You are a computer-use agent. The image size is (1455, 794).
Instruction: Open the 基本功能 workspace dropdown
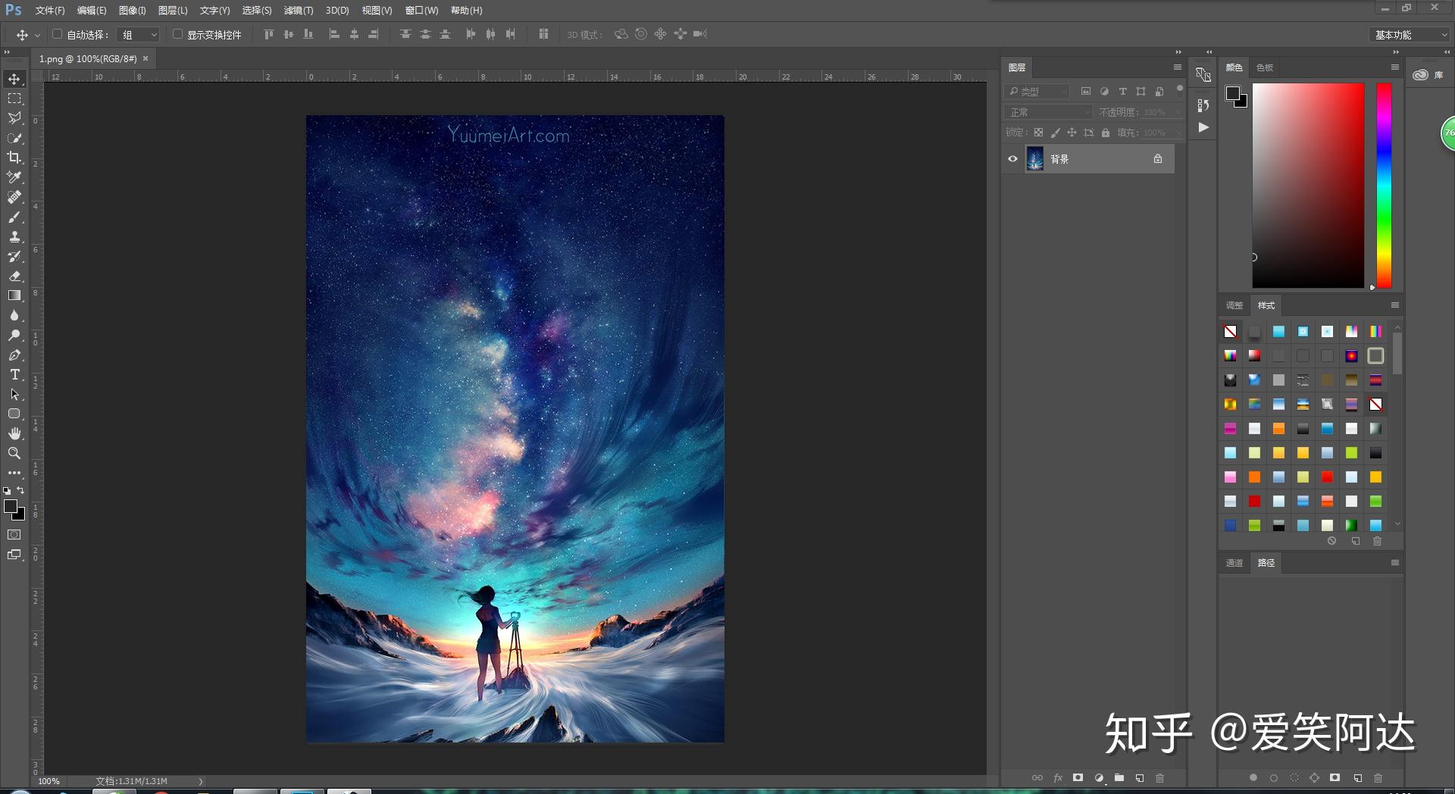[x=1410, y=35]
